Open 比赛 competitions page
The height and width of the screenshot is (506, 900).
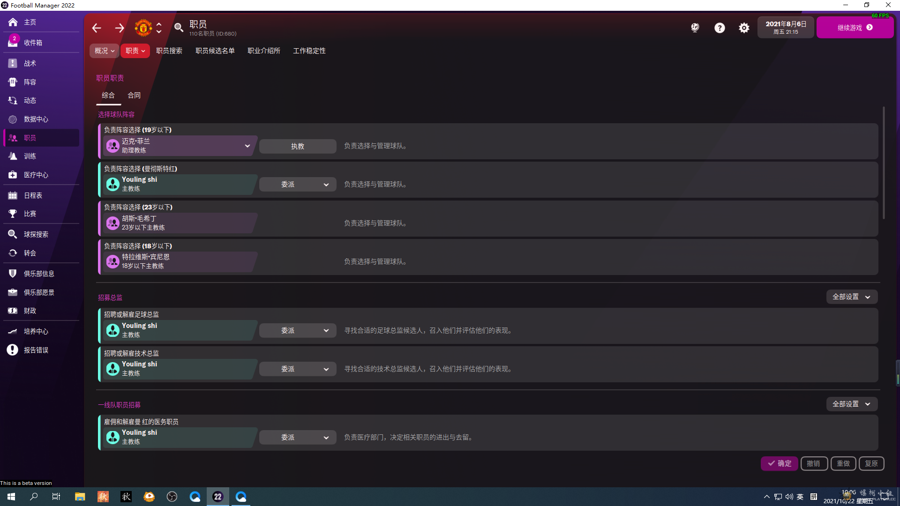tap(41, 214)
